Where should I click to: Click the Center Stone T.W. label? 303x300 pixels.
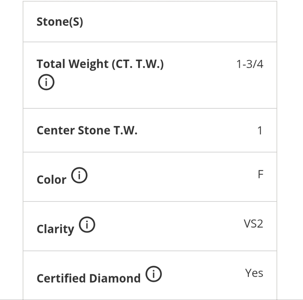click(x=87, y=130)
